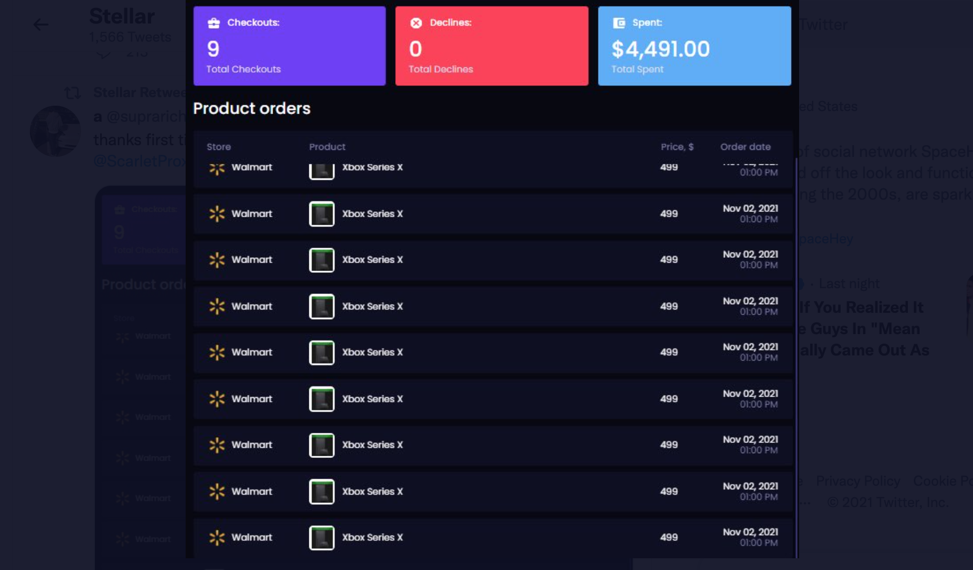Select the blue Total Spent card
The image size is (973, 570).
pos(695,46)
